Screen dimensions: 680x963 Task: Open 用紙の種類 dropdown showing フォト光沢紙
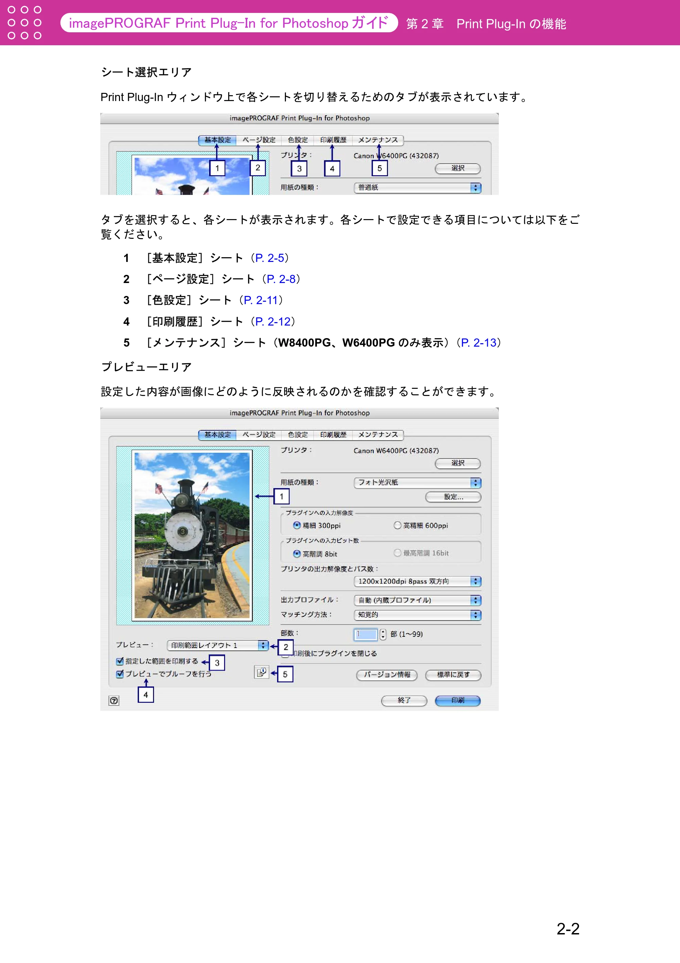tap(418, 482)
